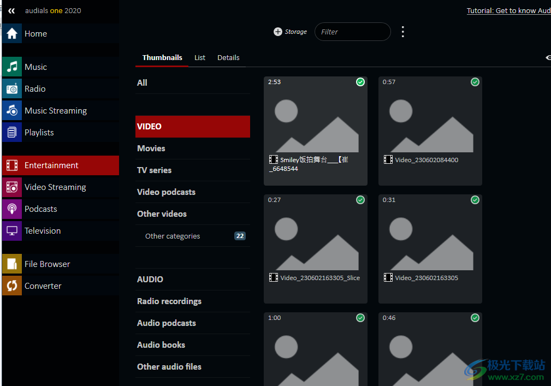Open the Home icon in the sidebar

click(x=12, y=33)
